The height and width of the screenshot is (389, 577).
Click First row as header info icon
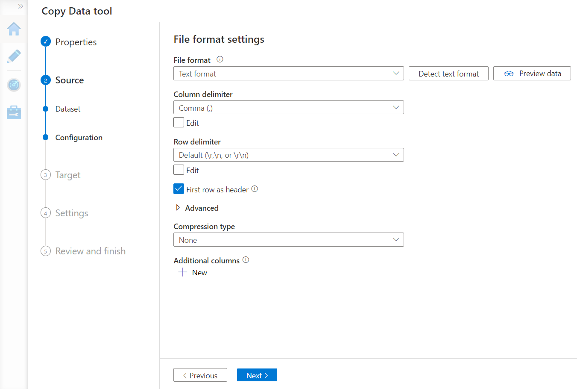pyautogui.click(x=255, y=189)
